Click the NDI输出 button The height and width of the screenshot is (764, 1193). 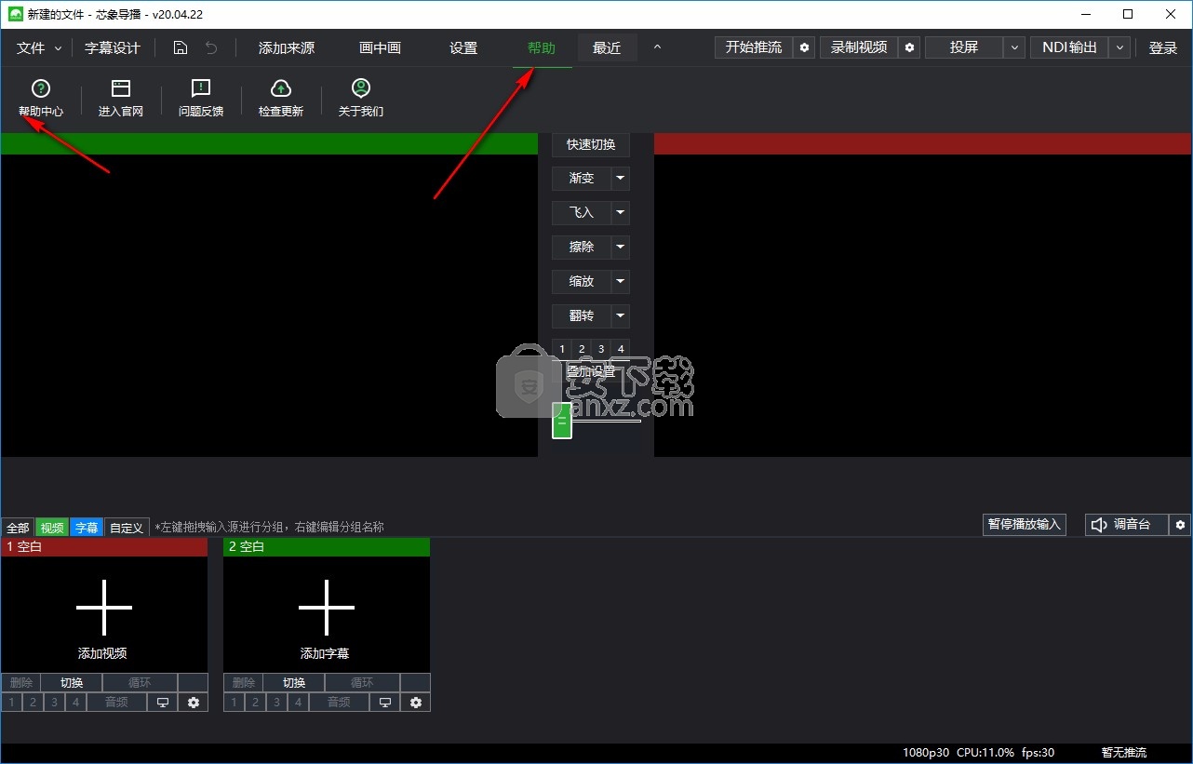pos(1069,47)
